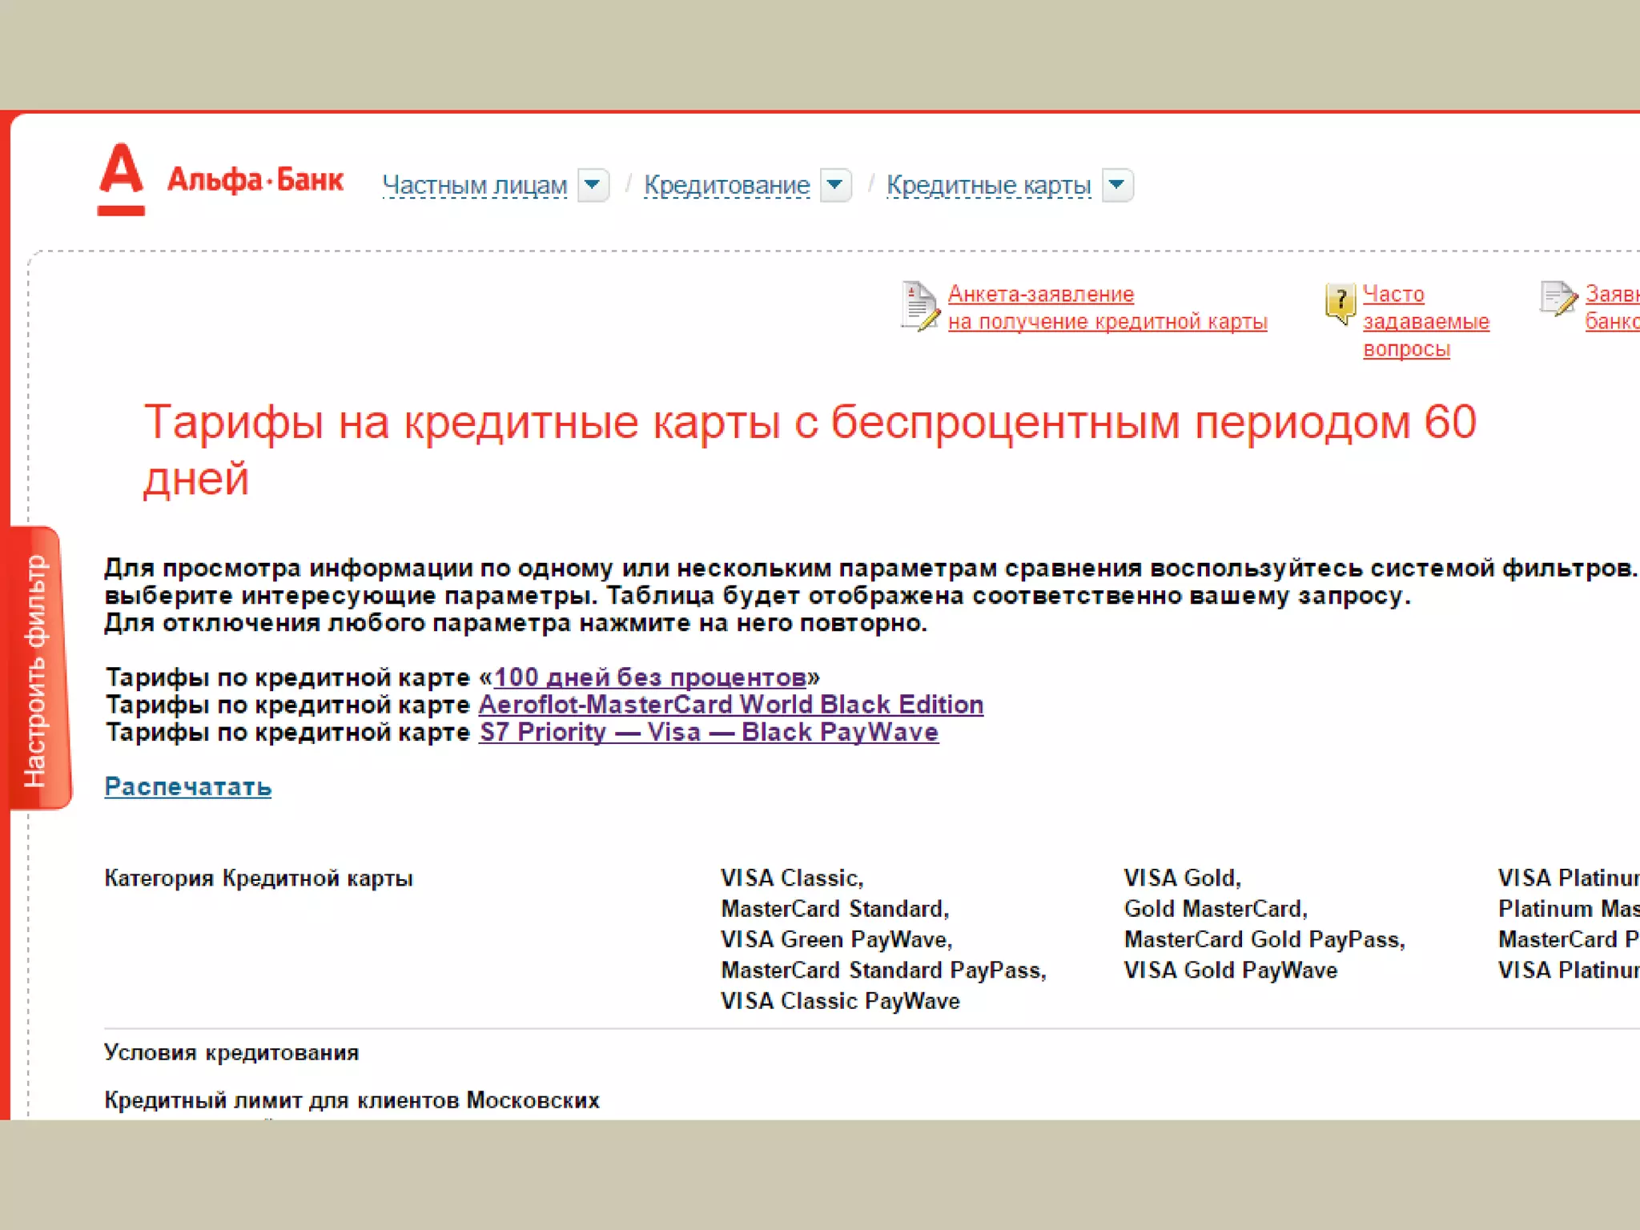Select Кредитование breadcrumb item
1640x1230 pixels.
[726, 186]
